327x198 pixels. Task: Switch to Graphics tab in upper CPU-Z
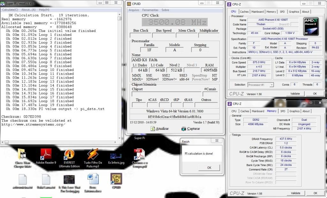294,12
